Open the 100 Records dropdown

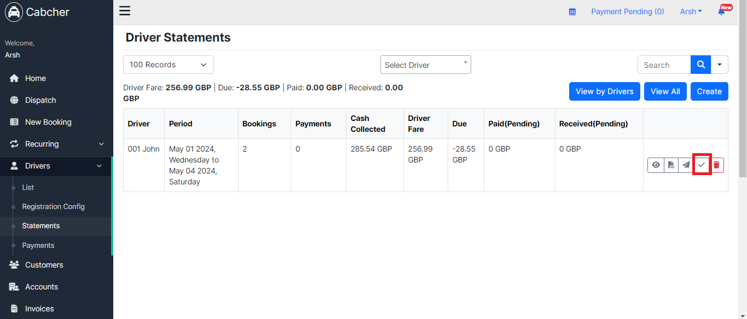(169, 65)
